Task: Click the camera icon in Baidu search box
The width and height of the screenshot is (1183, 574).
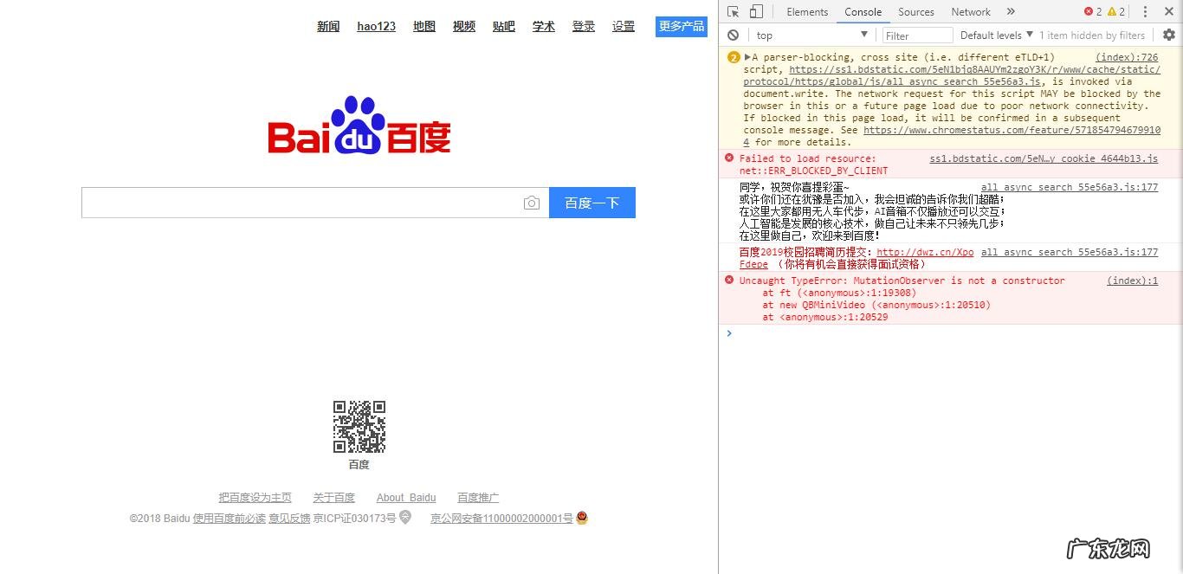Action: [x=532, y=202]
